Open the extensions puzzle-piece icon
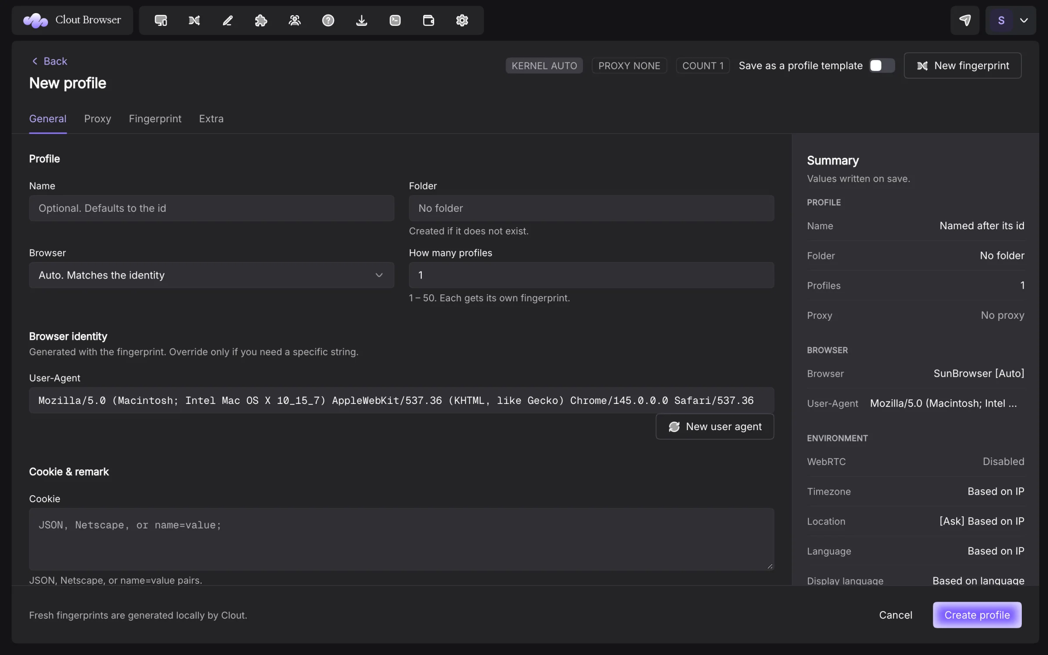The height and width of the screenshot is (655, 1048). click(x=261, y=20)
